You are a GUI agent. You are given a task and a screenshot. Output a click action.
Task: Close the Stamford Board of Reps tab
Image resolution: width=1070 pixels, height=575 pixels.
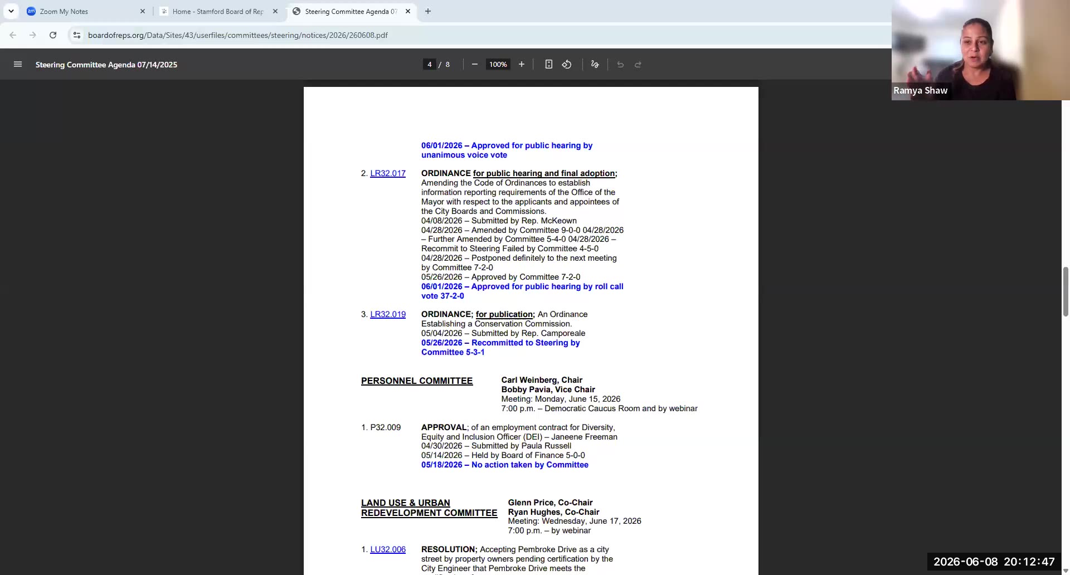(x=275, y=11)
